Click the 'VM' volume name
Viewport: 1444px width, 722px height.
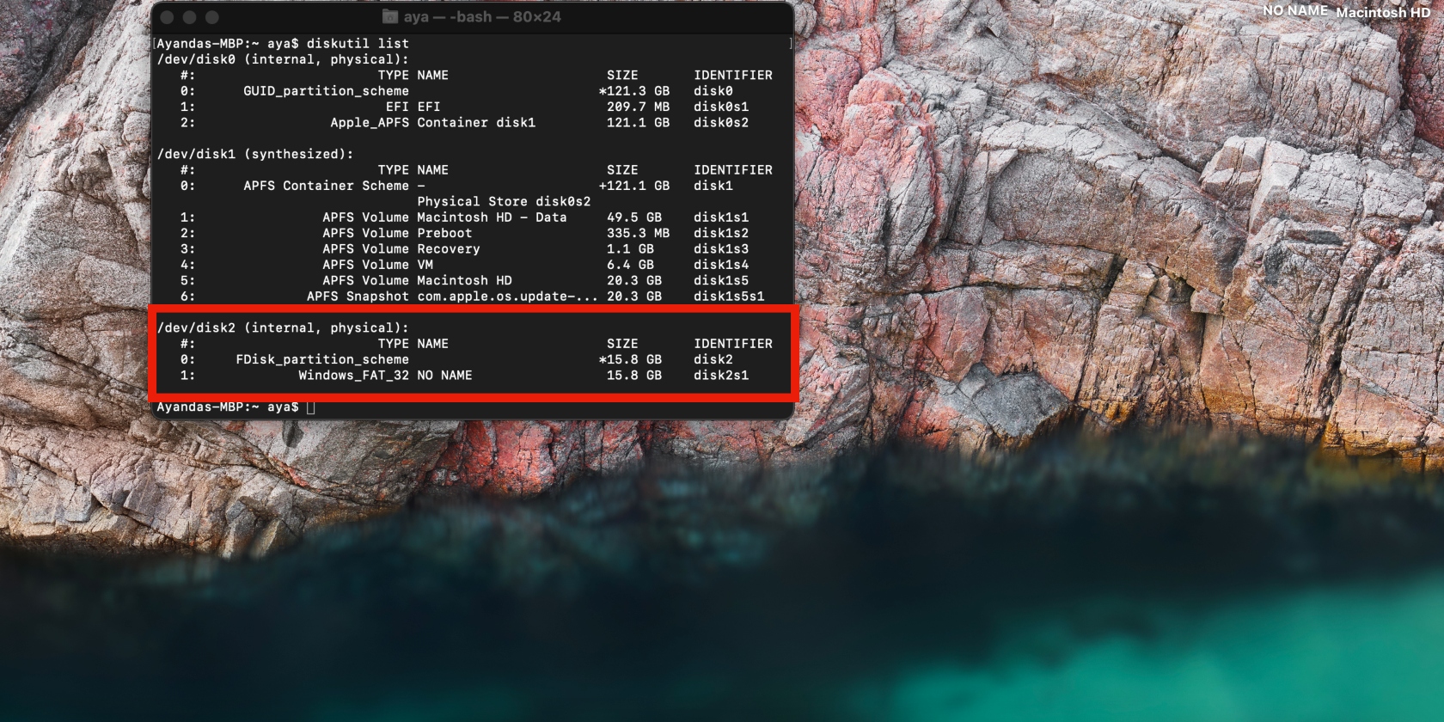(425, 265)
